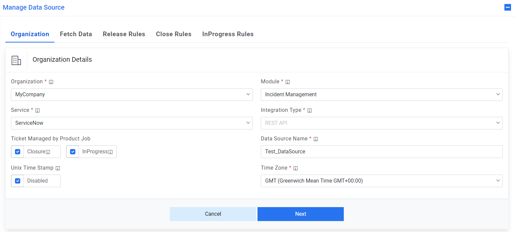
Task: Click info icon next to Service label
Action: click(37, 111)
